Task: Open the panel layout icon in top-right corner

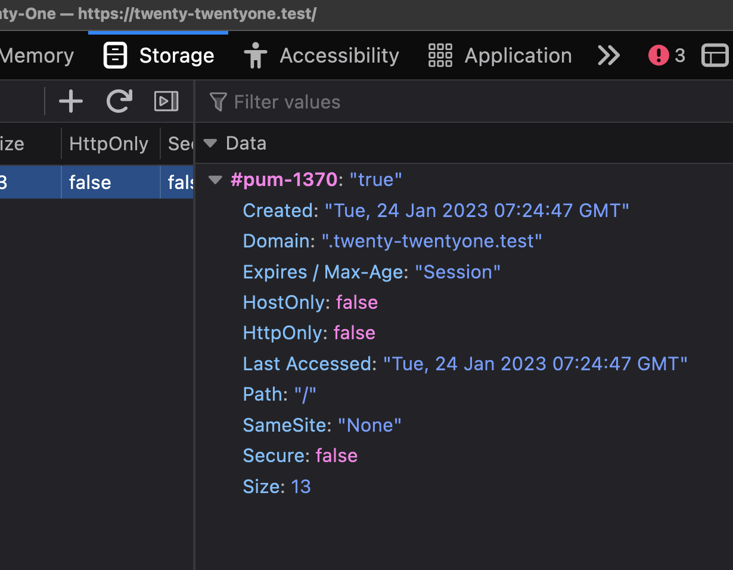Action: pos(715,55)
